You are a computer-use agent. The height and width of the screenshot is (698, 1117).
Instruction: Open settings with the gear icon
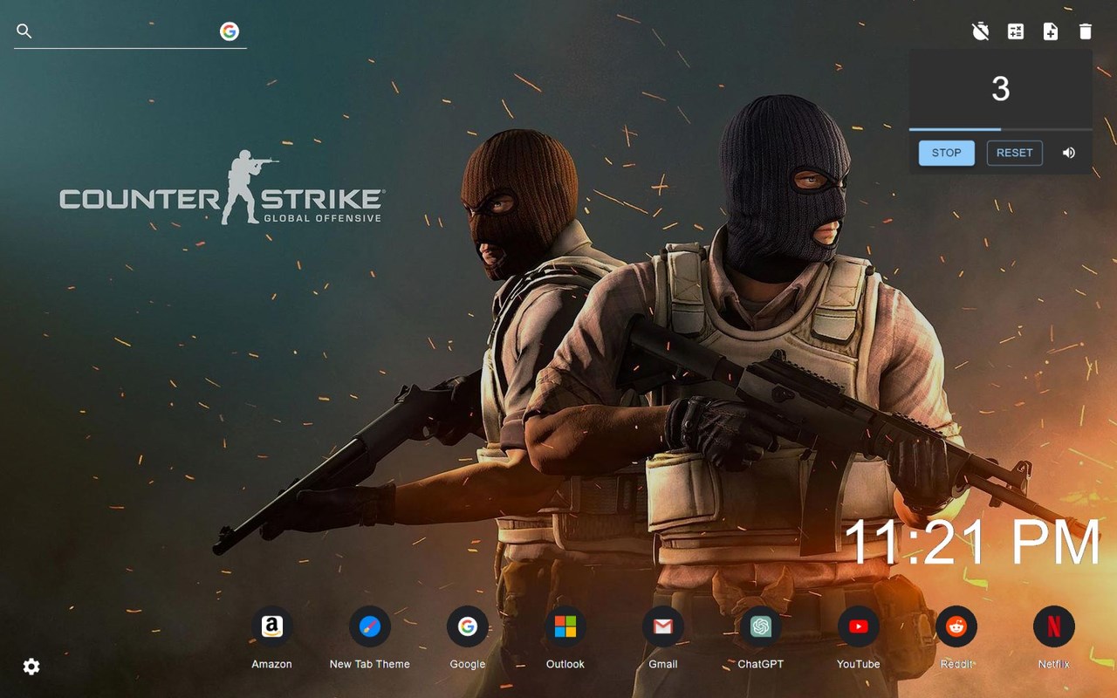pos(31,667)
